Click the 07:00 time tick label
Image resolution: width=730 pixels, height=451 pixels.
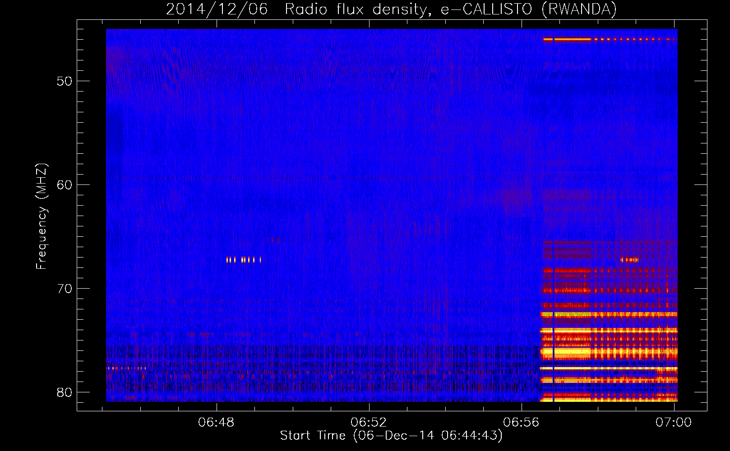[674, 423]
